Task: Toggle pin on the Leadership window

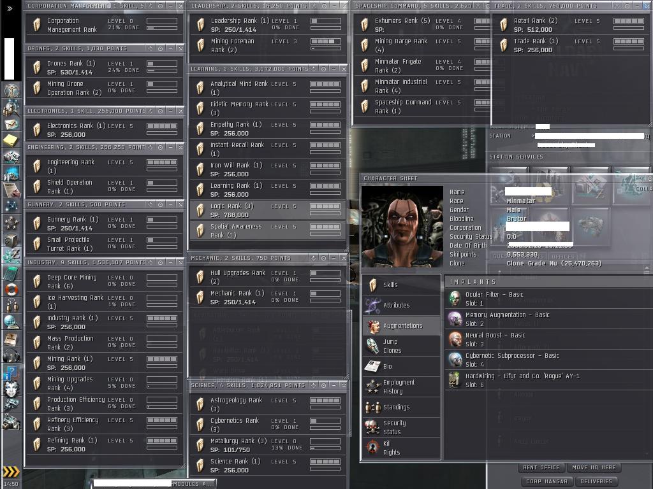Action: (324, 6)
